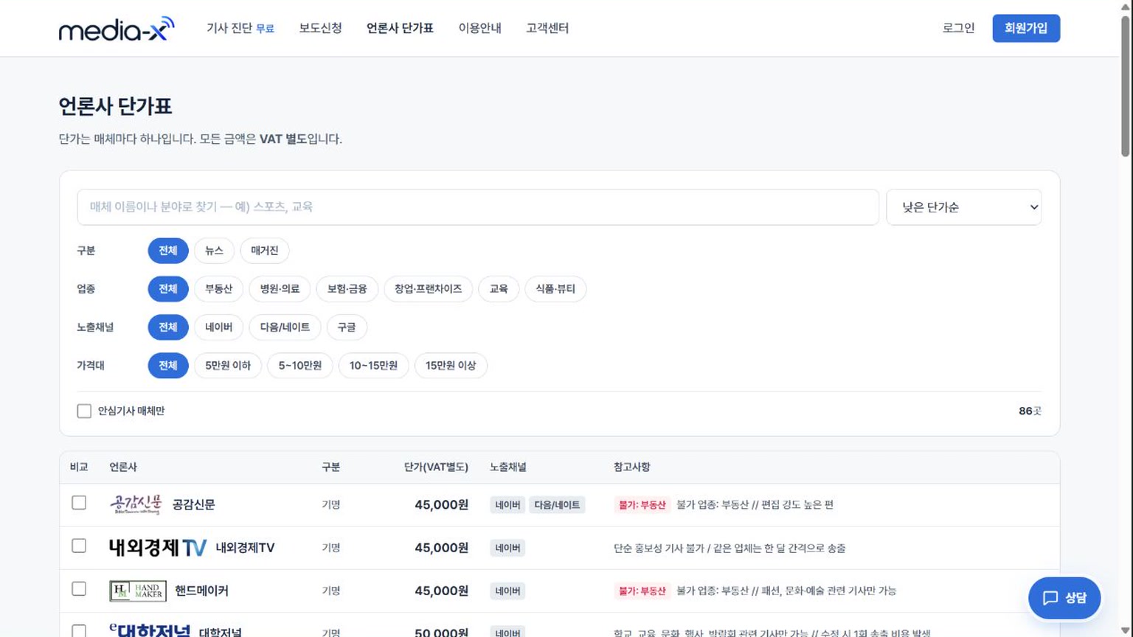Select 10~15만원 price range

point(373,366)
